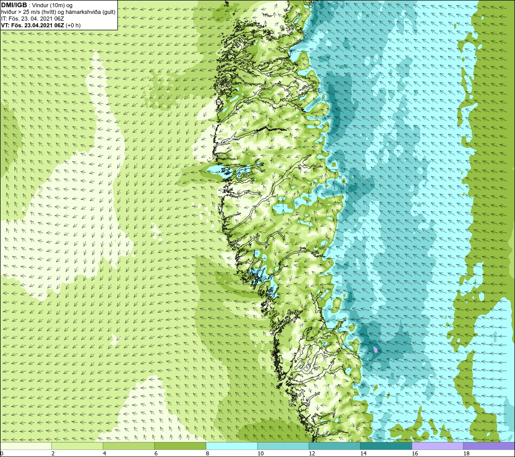Click the legend label '14'
515x457 pixels.
pos(363,454)
